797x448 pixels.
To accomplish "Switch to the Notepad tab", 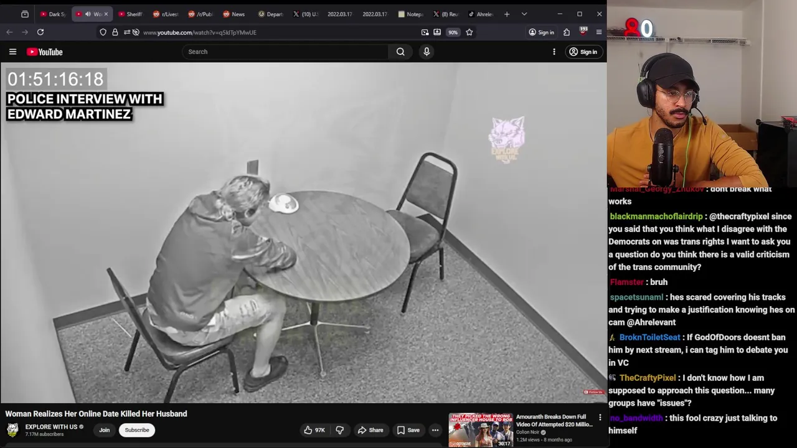I will (410, 14).
